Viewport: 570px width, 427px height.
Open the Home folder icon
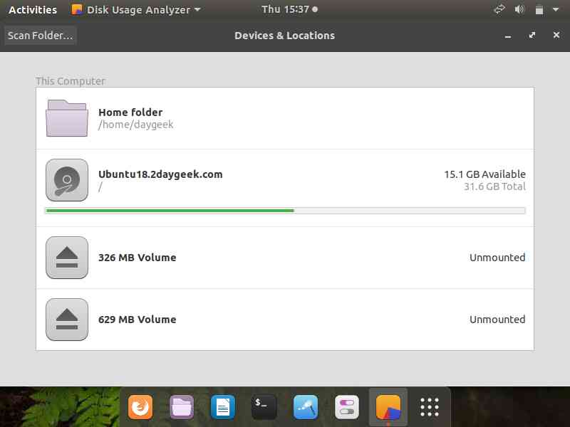pyautogui.click(x=67, y=118)
